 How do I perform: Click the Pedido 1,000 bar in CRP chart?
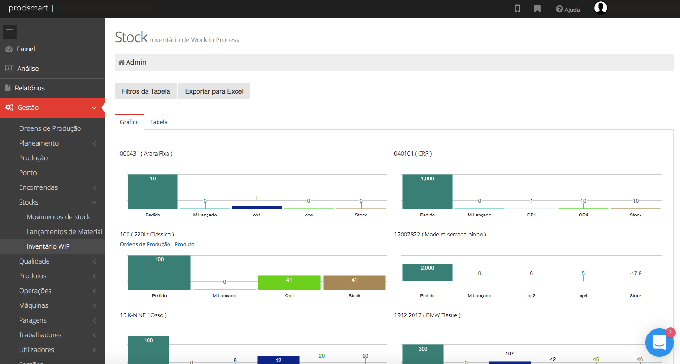427,191
